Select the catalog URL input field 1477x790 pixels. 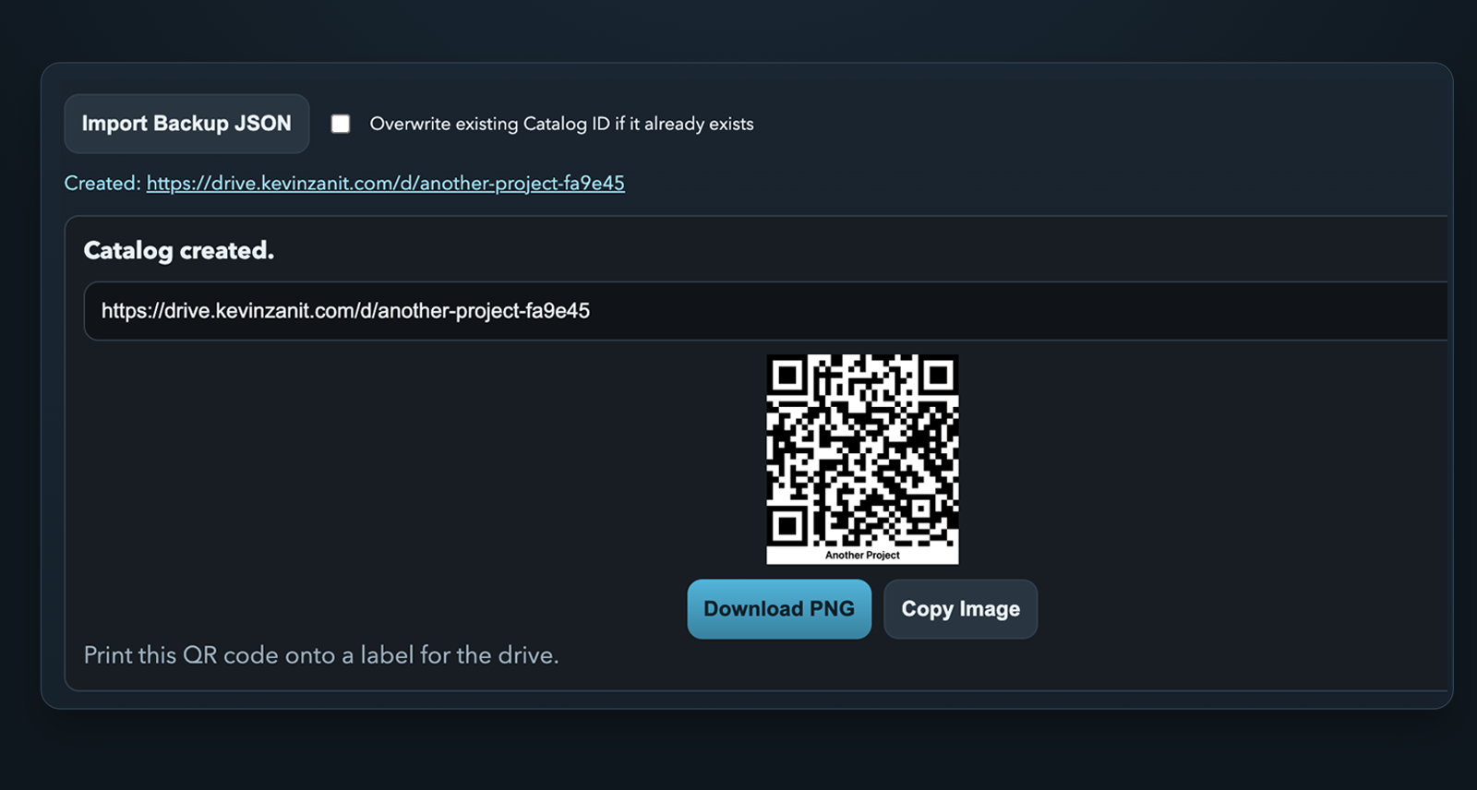click(x=766, y=311)
